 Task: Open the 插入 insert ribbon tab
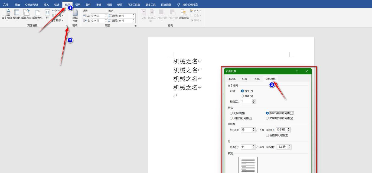pos(46,5)
